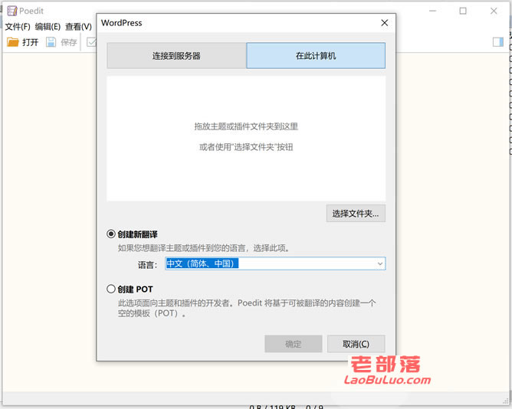Click the drop area text 拖放主题或插件文件夹到这里
Viewport: 512px width, 409px height.
click(x=246, y=126)
